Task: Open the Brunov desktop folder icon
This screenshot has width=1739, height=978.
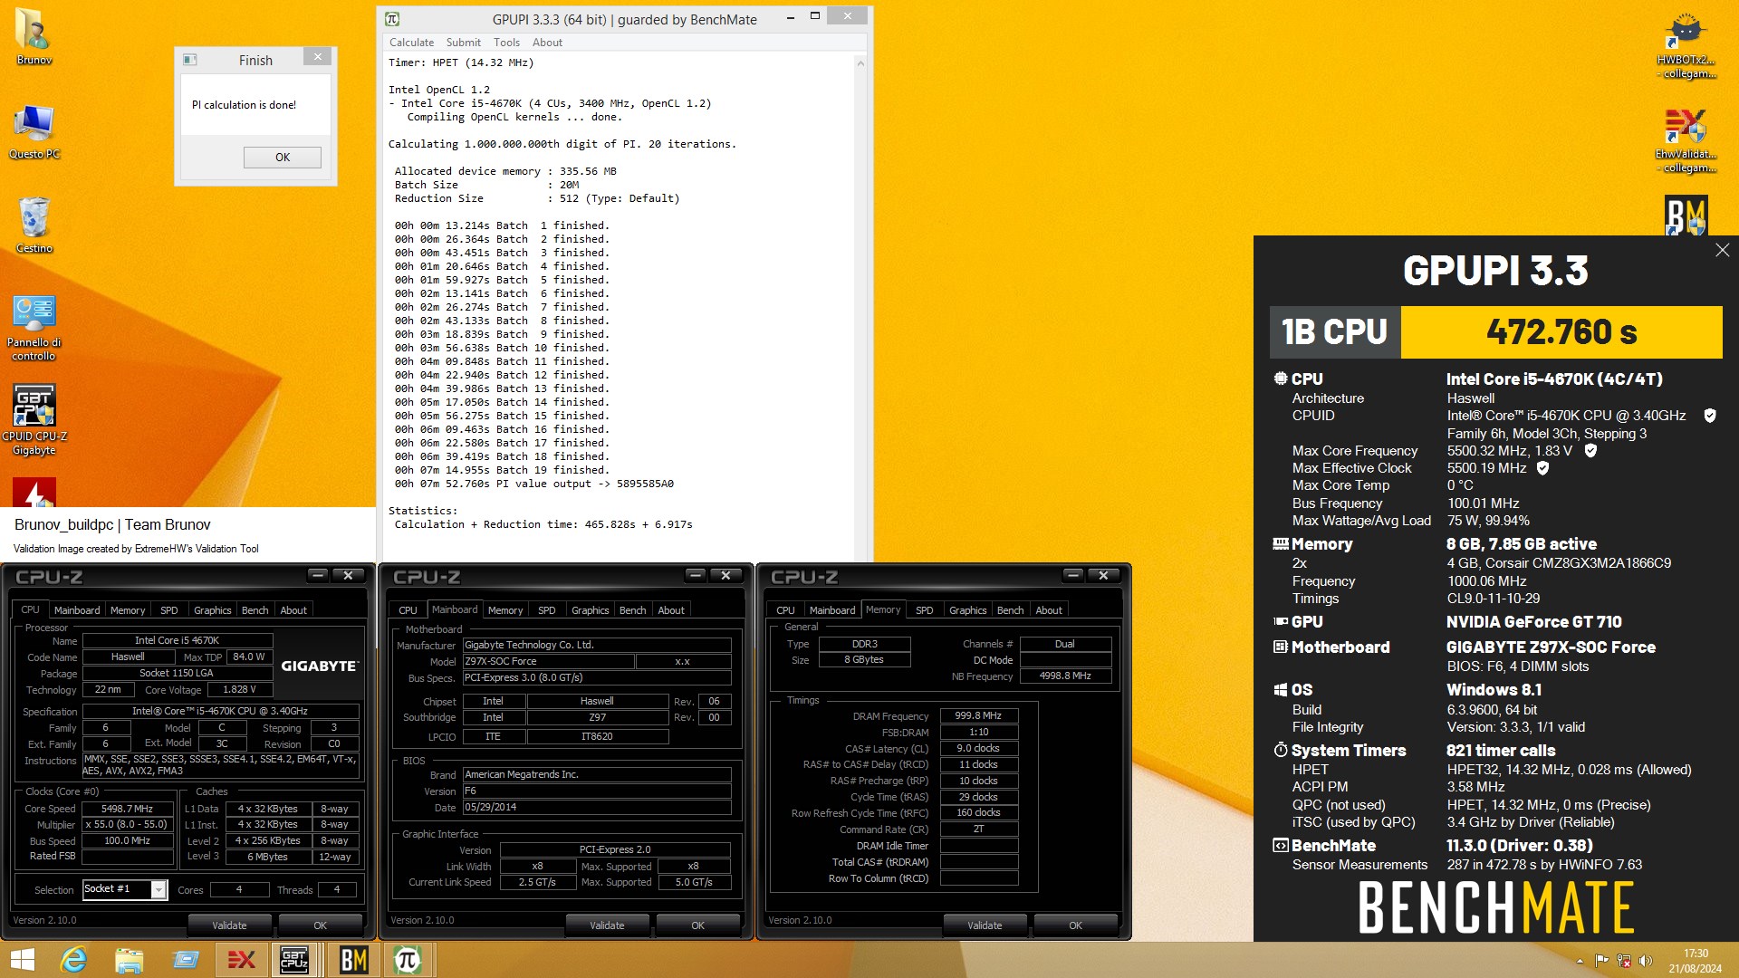Action: (34, 36)
